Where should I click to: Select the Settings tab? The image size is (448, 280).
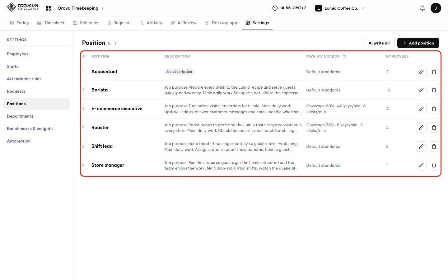(x=257, y=23)
